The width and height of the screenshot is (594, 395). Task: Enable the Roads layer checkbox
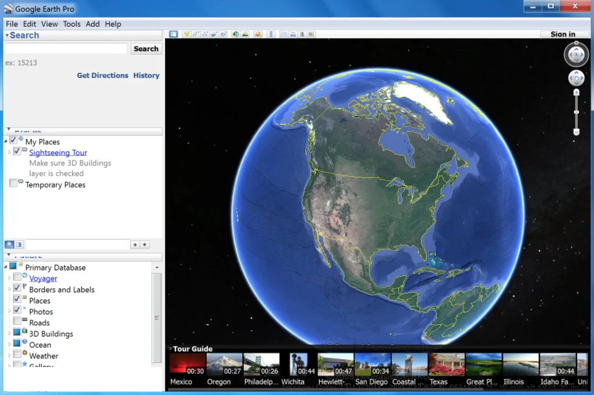pos(17,321)
